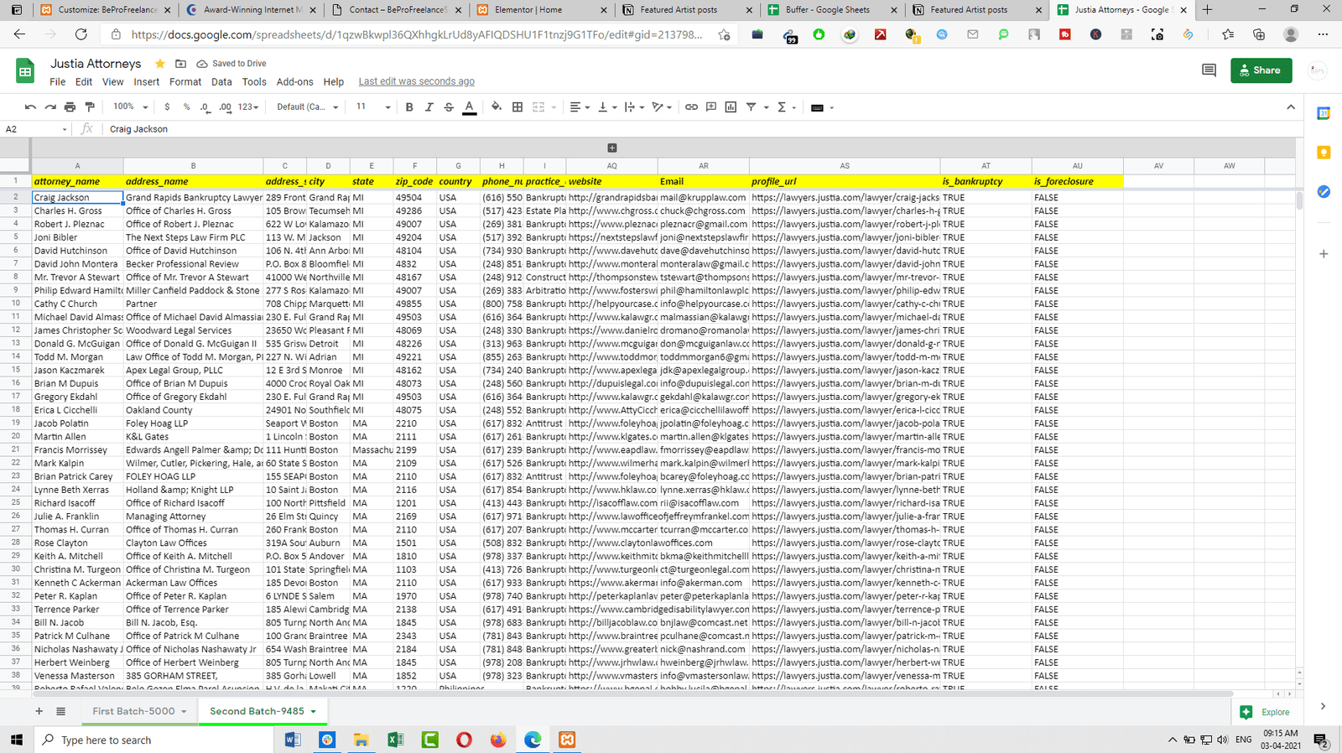
Task: Switch to First Batch-5000 sheet tab
Action: click(134, 711)
